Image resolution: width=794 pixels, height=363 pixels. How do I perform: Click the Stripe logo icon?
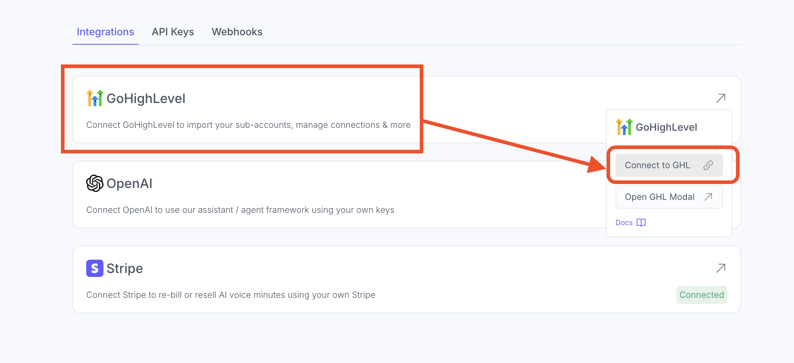pyautogui.click(x=95, y=268)
